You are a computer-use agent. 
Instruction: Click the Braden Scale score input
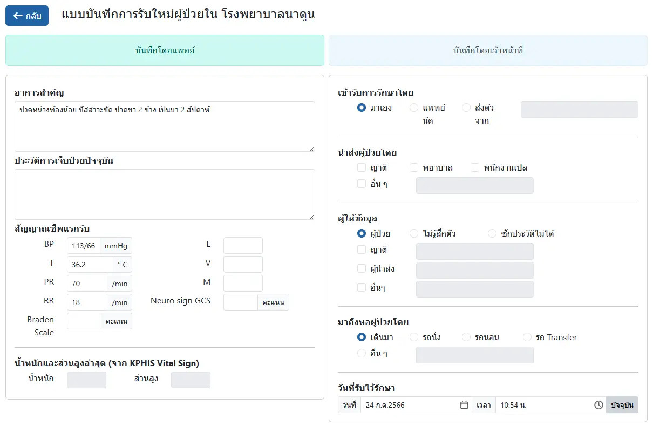coord(84,321)
